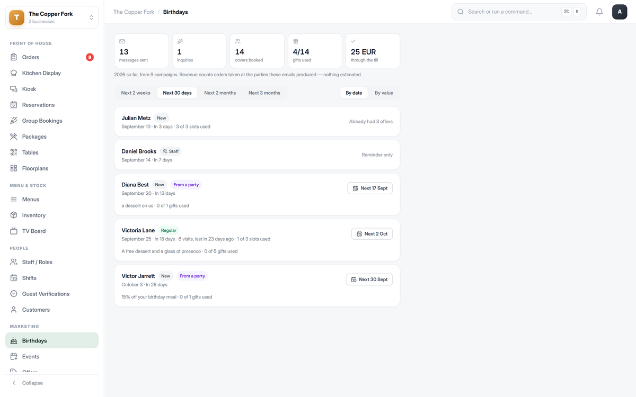Viewport: 636px width, 397px height.
Task: Click Diana Best name
Action: pos(135,185)
